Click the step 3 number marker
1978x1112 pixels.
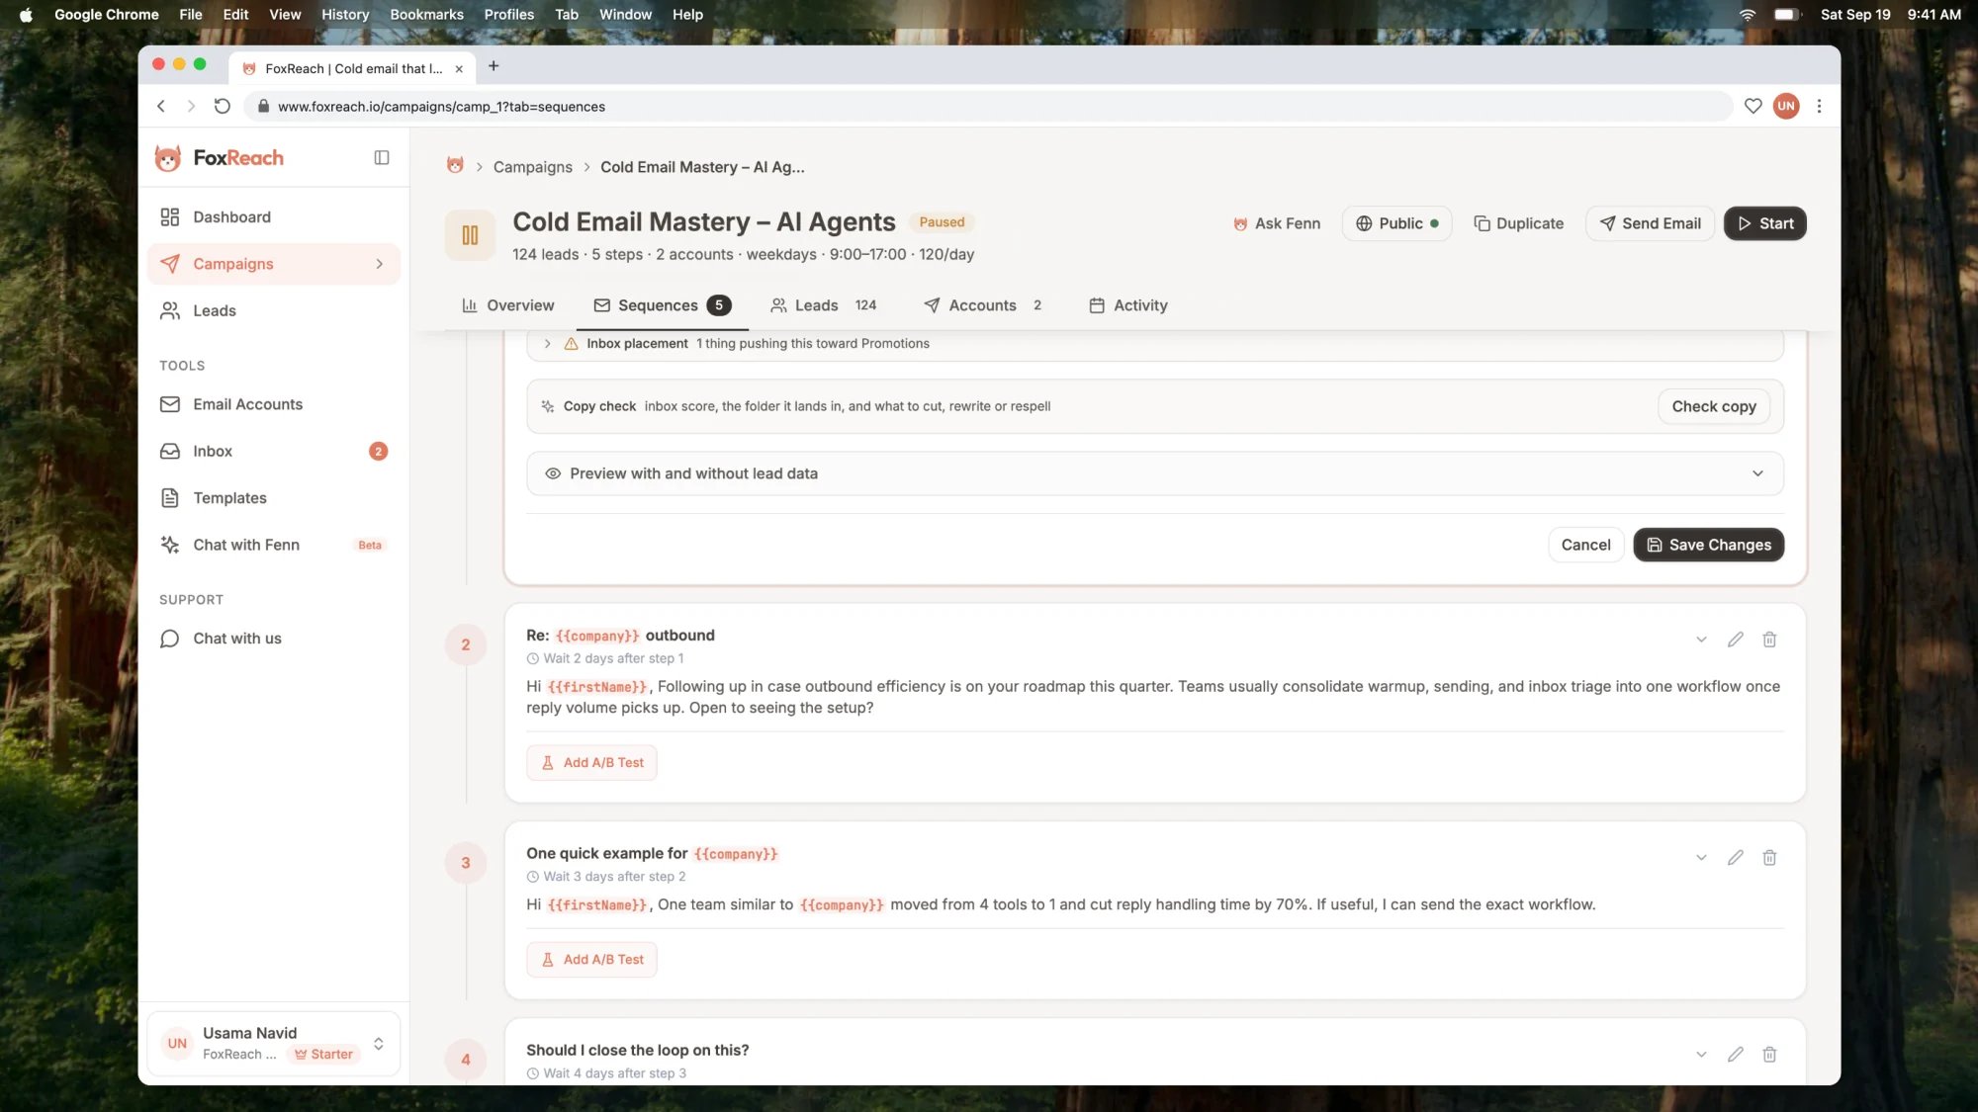tap(466, 863)
